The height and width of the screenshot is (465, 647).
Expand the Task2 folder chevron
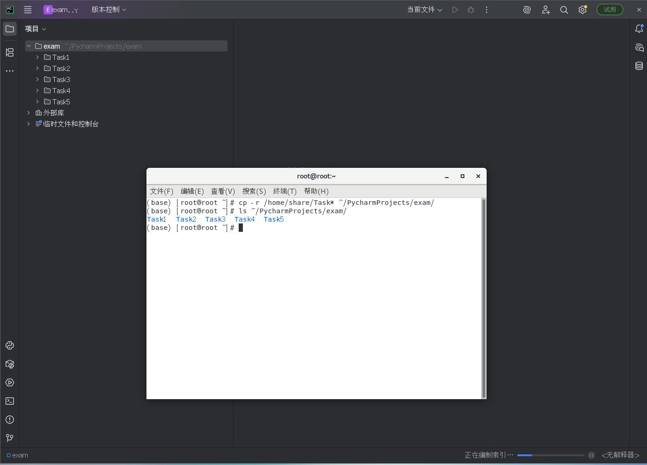point(38,69)
